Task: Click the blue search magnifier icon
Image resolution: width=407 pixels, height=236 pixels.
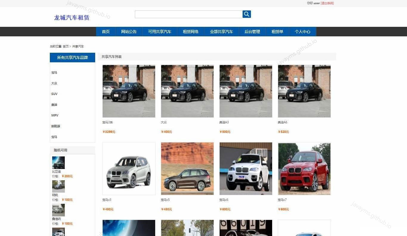Action: pyautogui.click(x=246, y=14)
